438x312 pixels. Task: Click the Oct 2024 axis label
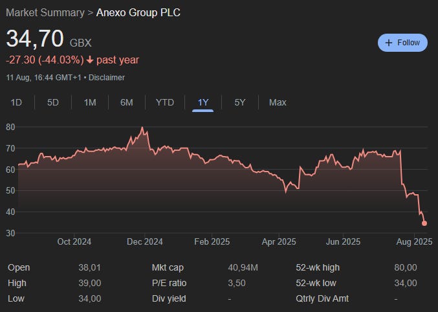click(x=74, y=241)
